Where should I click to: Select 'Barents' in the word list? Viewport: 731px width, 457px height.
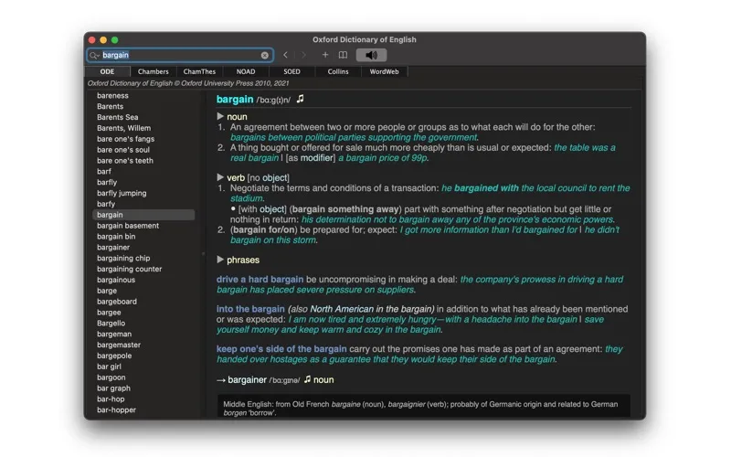click(x=110, y=106)
